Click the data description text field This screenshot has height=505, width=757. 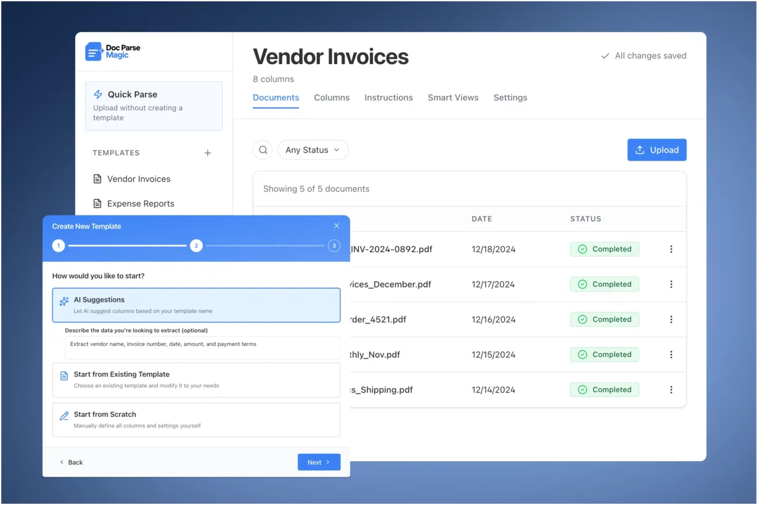(x=202, y=348)
